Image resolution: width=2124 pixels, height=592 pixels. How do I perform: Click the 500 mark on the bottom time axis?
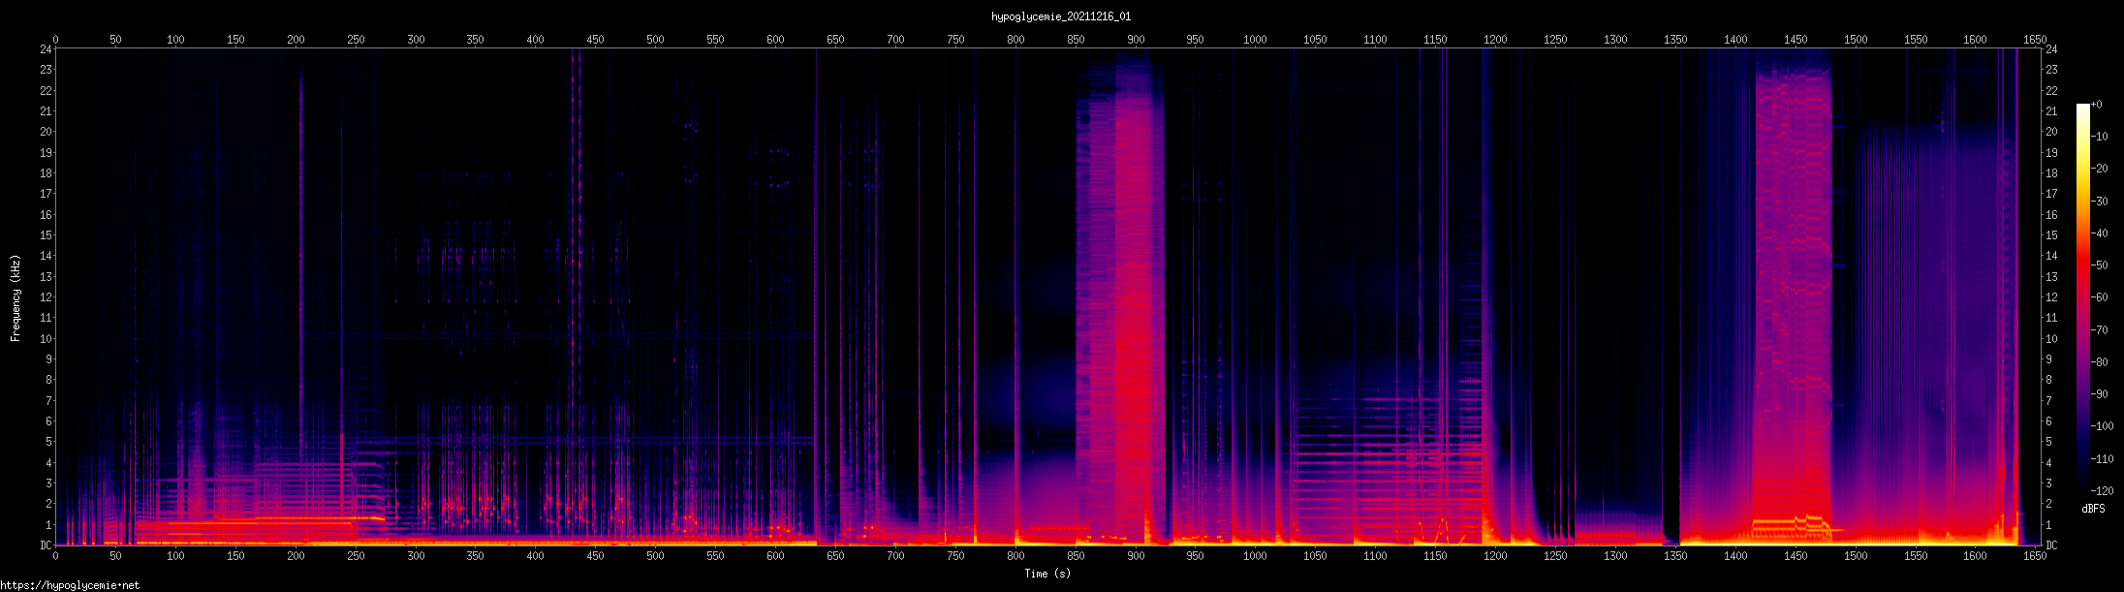pos(656,556)
